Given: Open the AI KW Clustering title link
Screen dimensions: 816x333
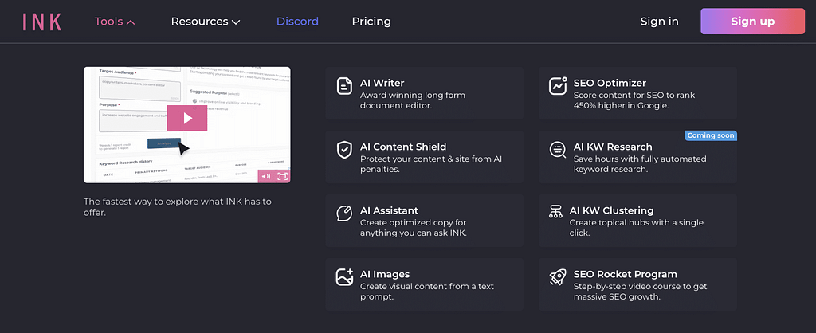Looking at the screenshot, I should pos(611,210).
